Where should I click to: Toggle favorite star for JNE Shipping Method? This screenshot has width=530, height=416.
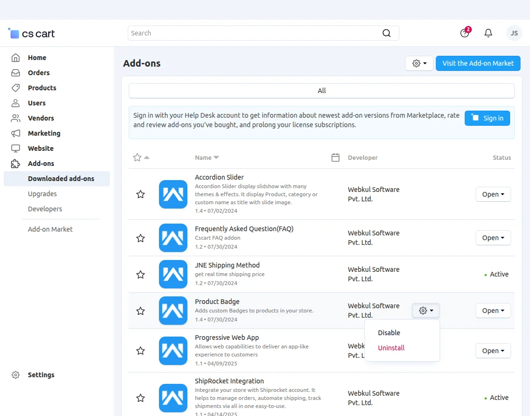(141, 275)
